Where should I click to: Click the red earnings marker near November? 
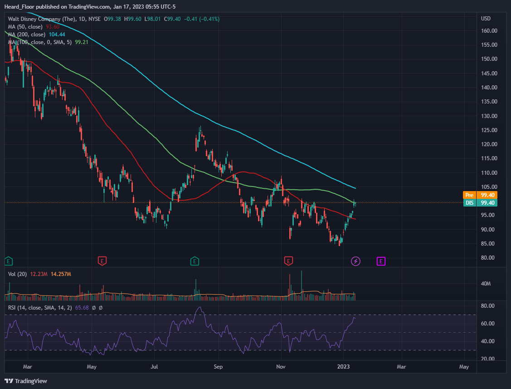tap(288, 261)
